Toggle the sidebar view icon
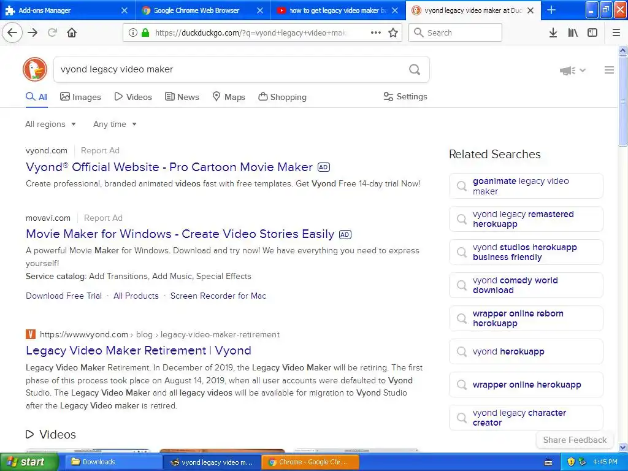This screenshot has width=628, height=471. click(592, 33)
